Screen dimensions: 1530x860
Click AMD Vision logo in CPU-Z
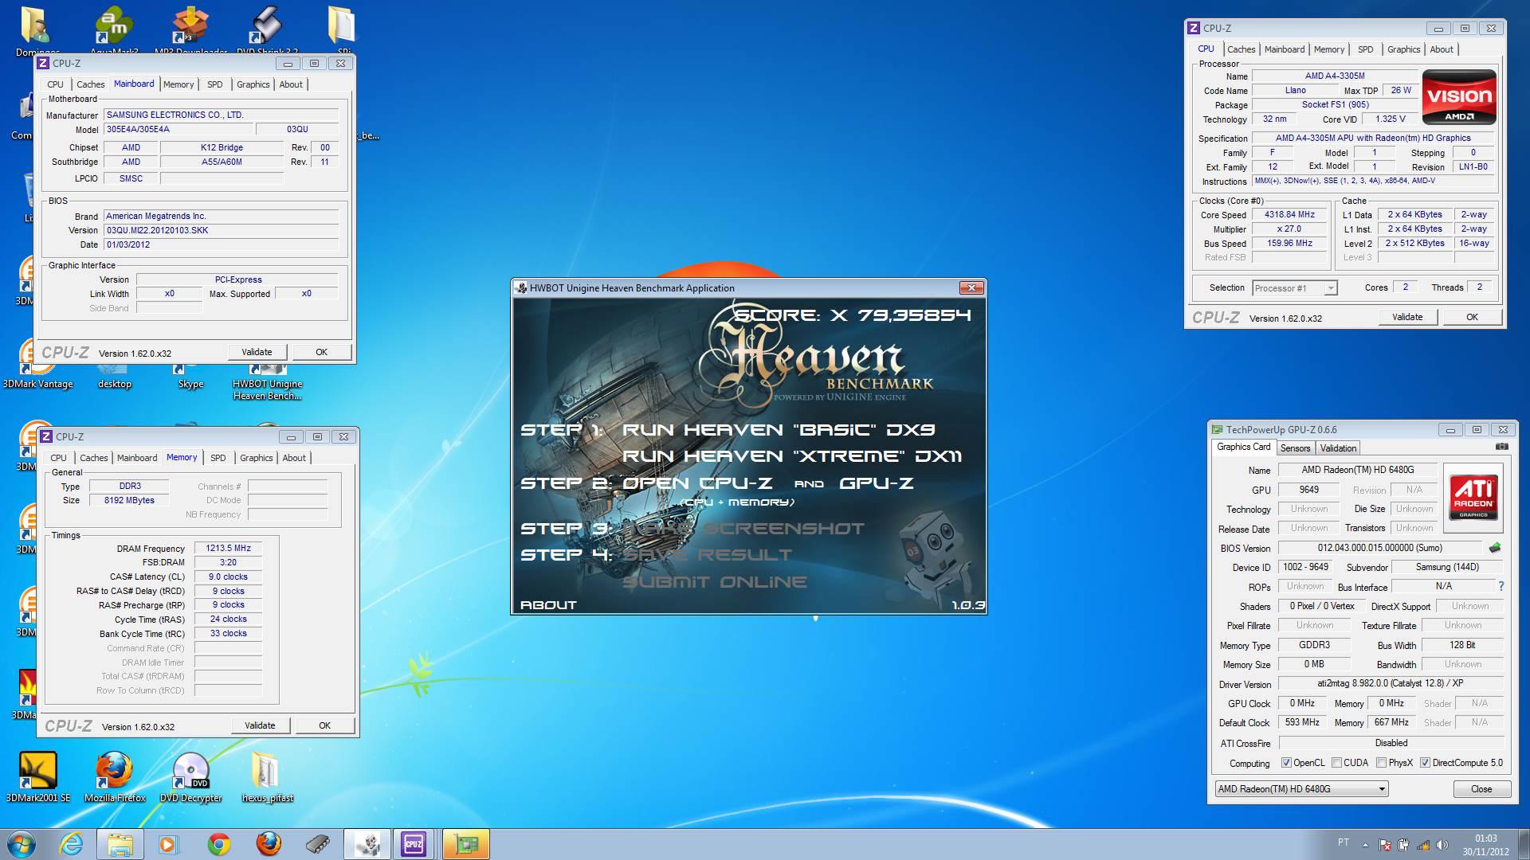(1459, 97)
